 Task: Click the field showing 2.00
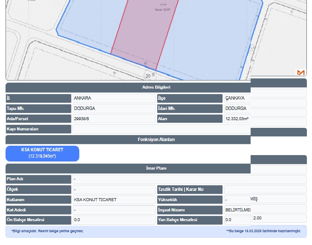click(279, 218)
